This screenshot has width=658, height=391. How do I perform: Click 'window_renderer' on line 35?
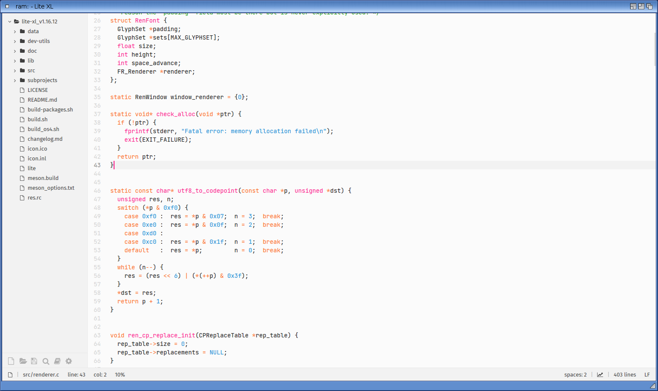tap(197, 97)
